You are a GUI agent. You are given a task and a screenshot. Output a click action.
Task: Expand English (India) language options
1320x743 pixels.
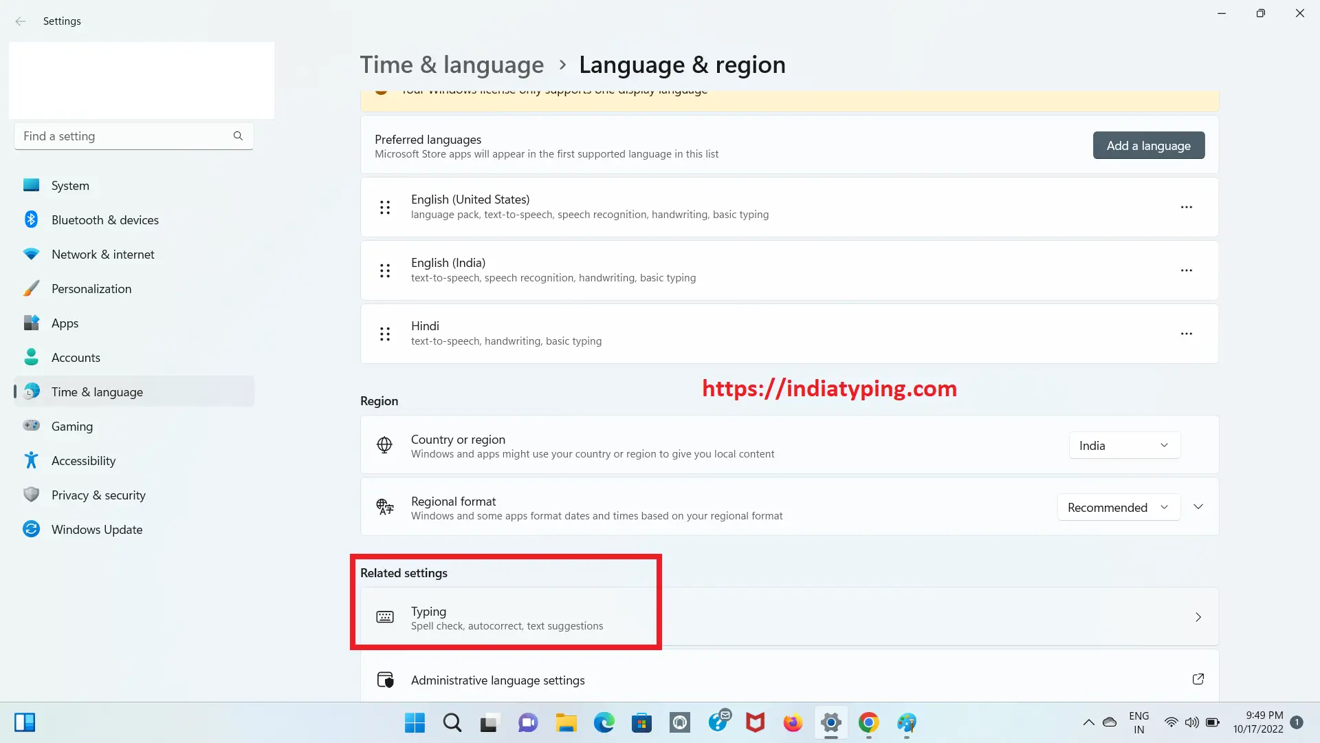(x=1187, y=270)
